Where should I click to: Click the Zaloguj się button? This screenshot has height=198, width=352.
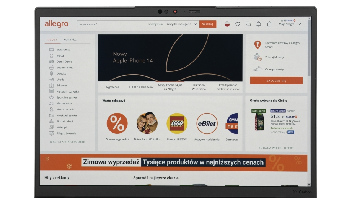tap(276, 81)
